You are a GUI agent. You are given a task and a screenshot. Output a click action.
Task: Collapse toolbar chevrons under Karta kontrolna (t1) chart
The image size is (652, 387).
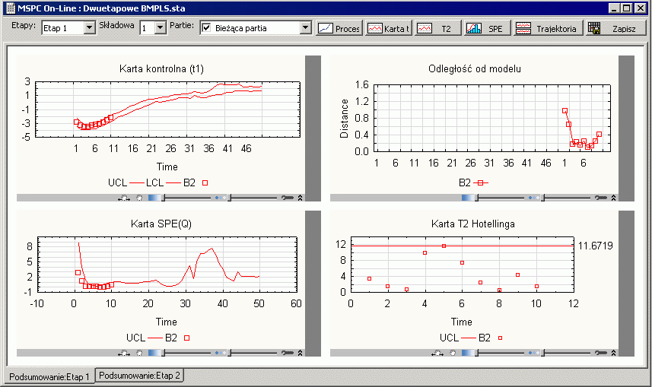point(301,198)
